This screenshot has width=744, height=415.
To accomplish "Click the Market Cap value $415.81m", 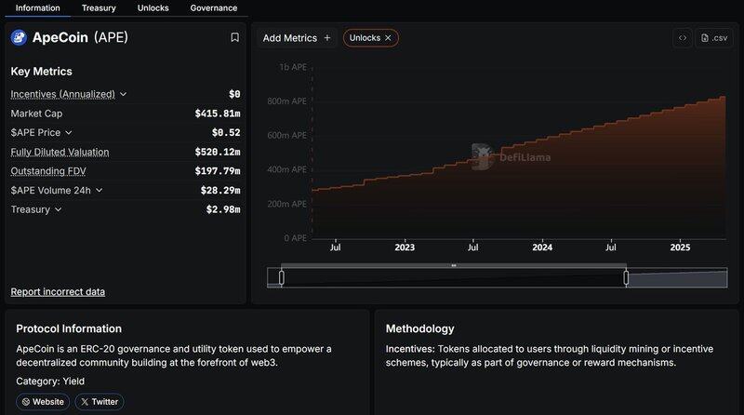I will (x=218, y=114).
